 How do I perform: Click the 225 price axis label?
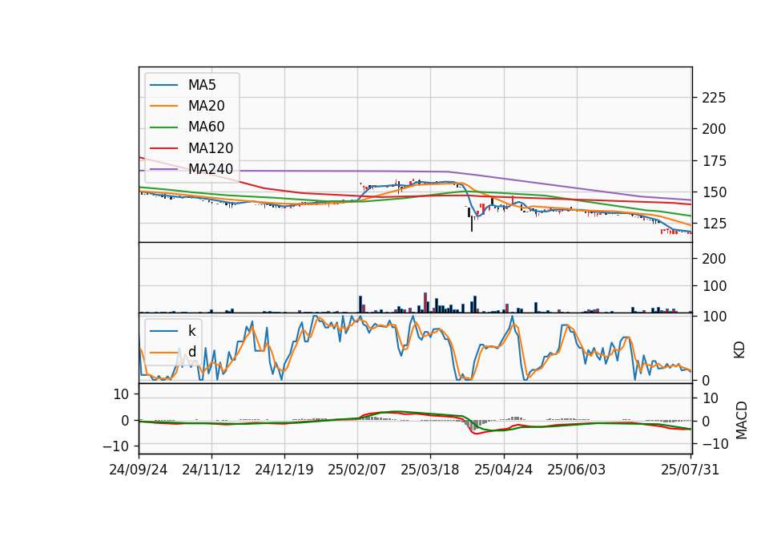point(714,98)
